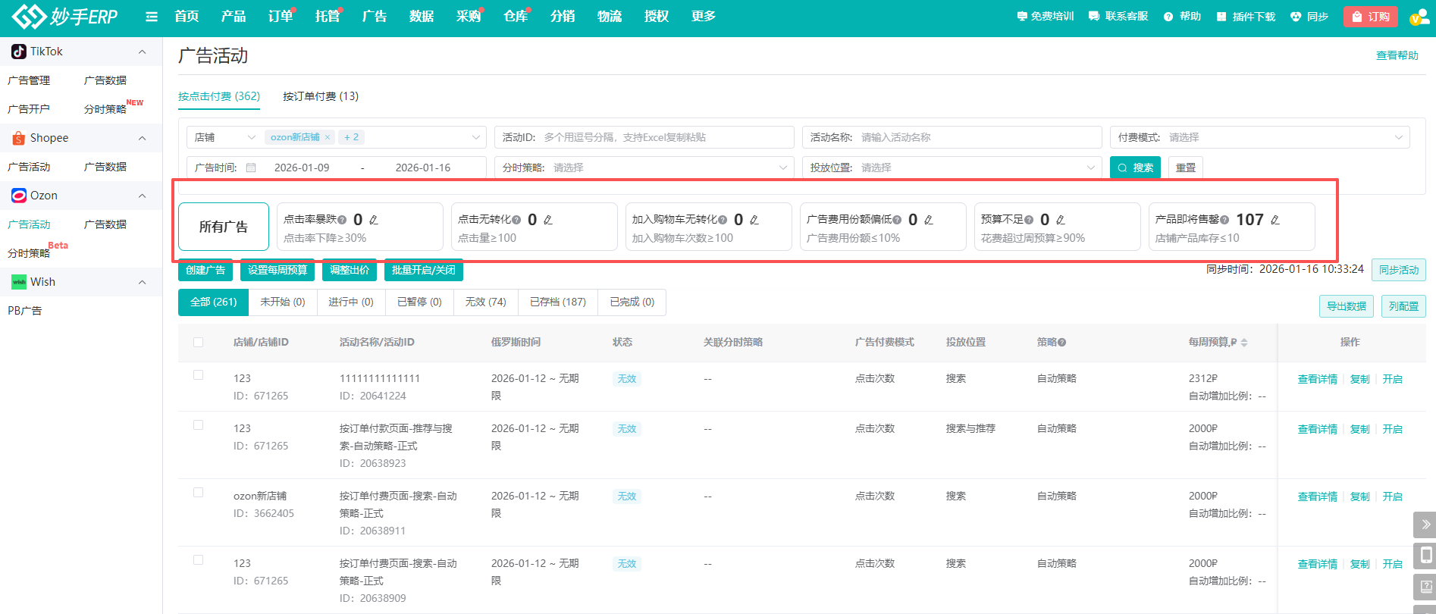The height and width of the screenshot is (614, 1436).
Task: Switch to 按订单付费 (13) tab
Action: click(321, 96)
